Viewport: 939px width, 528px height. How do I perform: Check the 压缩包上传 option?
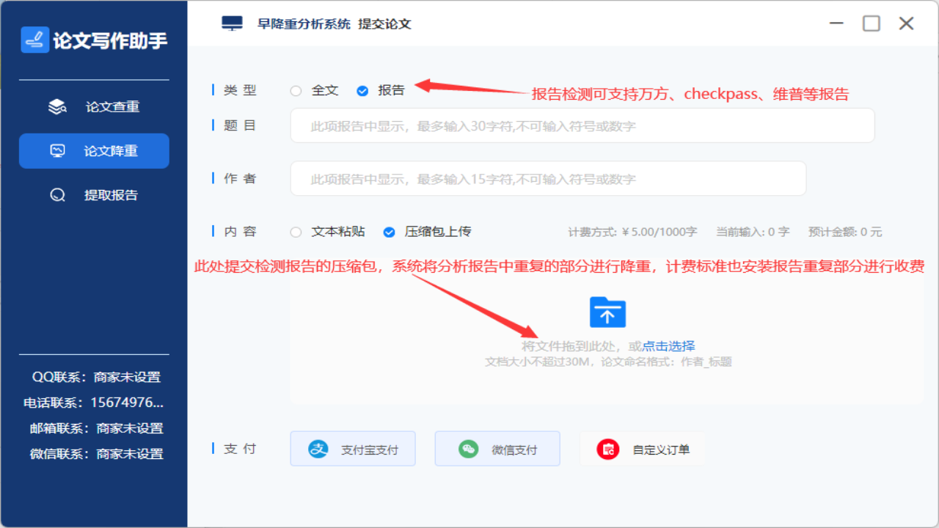click(x=388, y=231)
